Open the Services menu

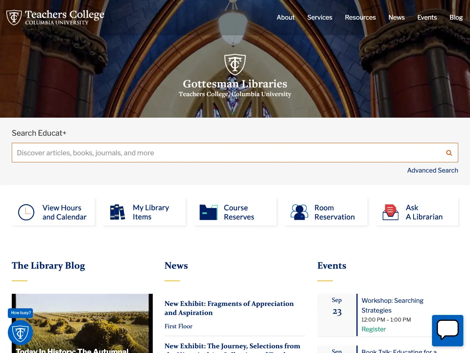(x=320, y=17)
